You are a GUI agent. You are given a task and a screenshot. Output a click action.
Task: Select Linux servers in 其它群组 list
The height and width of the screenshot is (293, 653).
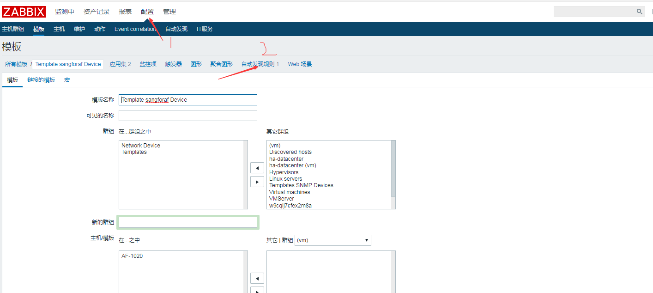click(x=286, y=179)
